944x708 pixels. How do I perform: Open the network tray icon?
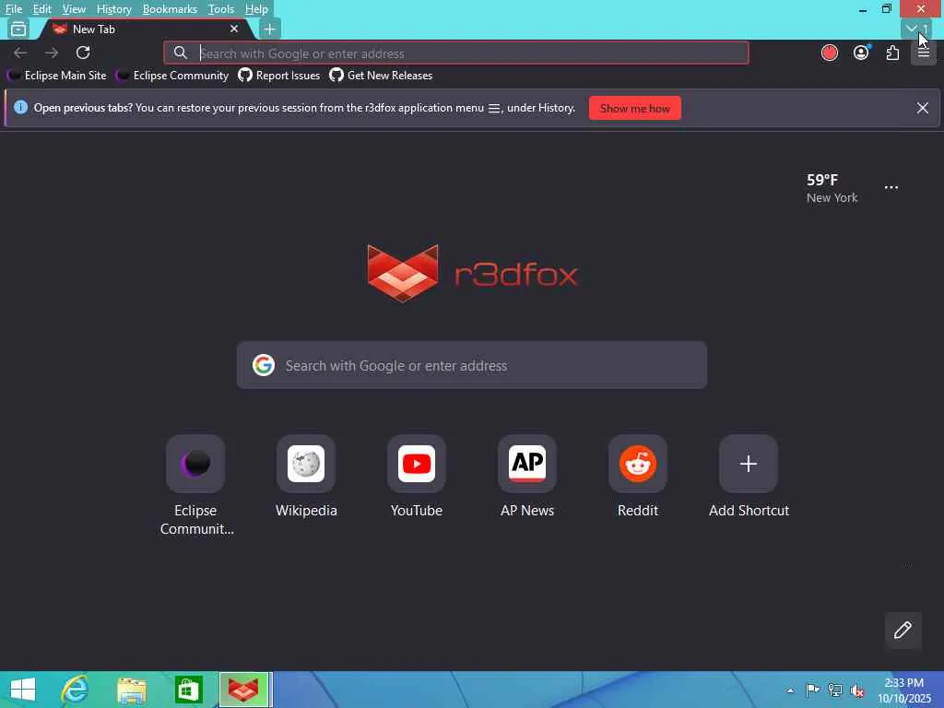pyautogui.click(x=835, y=690)
